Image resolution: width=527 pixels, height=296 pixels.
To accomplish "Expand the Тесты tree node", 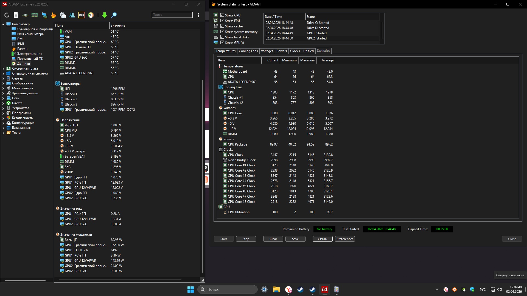I will pyautogui.click(x=3, y=133).
